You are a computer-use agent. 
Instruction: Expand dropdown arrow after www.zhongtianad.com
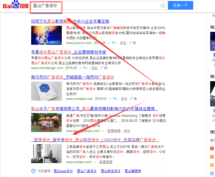pos(103,131)
